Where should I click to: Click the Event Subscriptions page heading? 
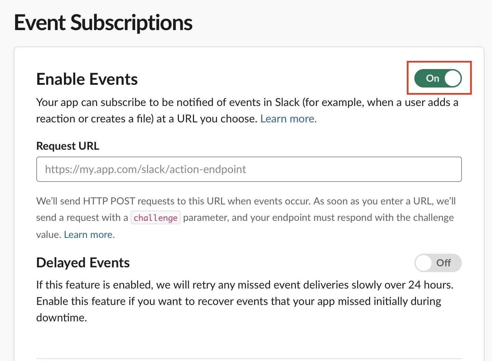(103, 23)
